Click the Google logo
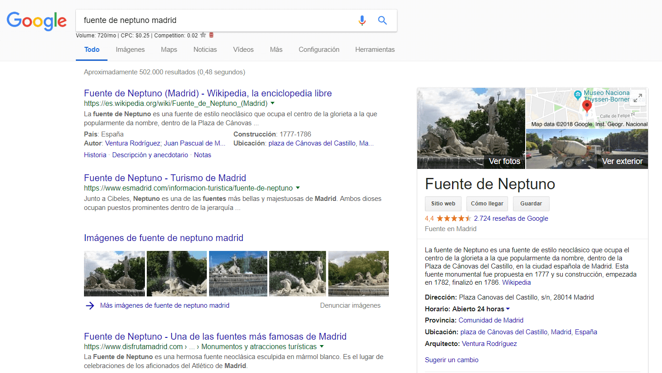The image size is (662, 373). point(37,21)
